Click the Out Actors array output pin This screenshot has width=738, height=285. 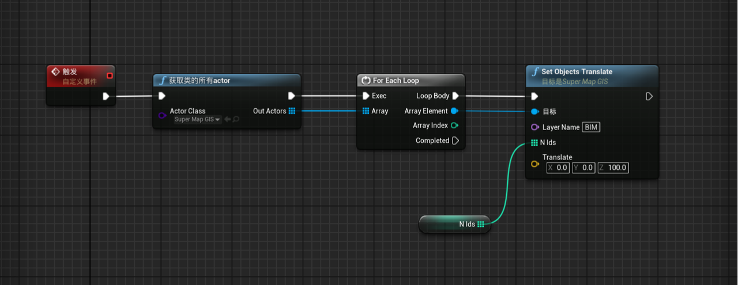[292, 111]
